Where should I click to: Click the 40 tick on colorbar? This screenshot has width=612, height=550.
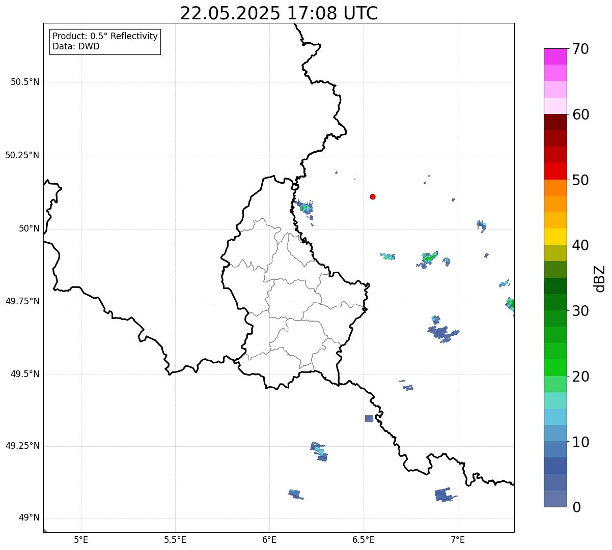point(581,245)
